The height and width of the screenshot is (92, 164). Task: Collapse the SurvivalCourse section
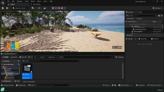click(x=2, y=64)
